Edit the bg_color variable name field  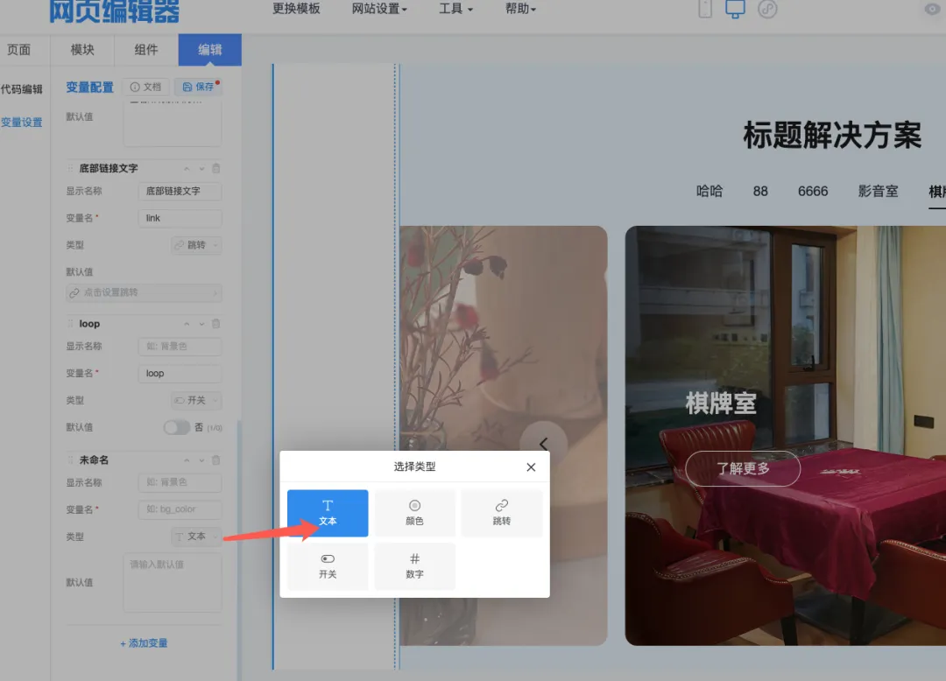click(x=180, y=509)
